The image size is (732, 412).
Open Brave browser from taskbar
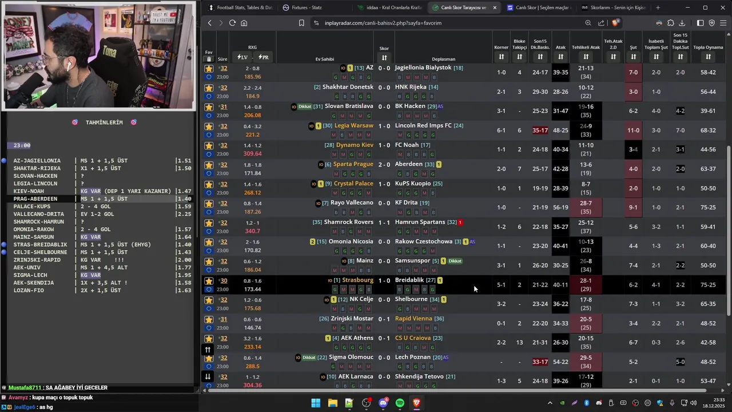tap(416, 403)
